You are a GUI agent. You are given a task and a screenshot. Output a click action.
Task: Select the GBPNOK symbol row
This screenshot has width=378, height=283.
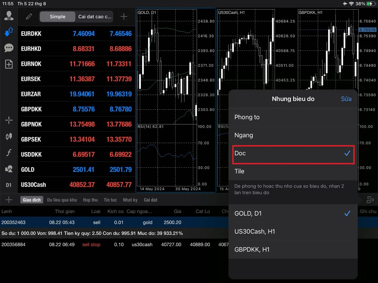tap(77, 124)
